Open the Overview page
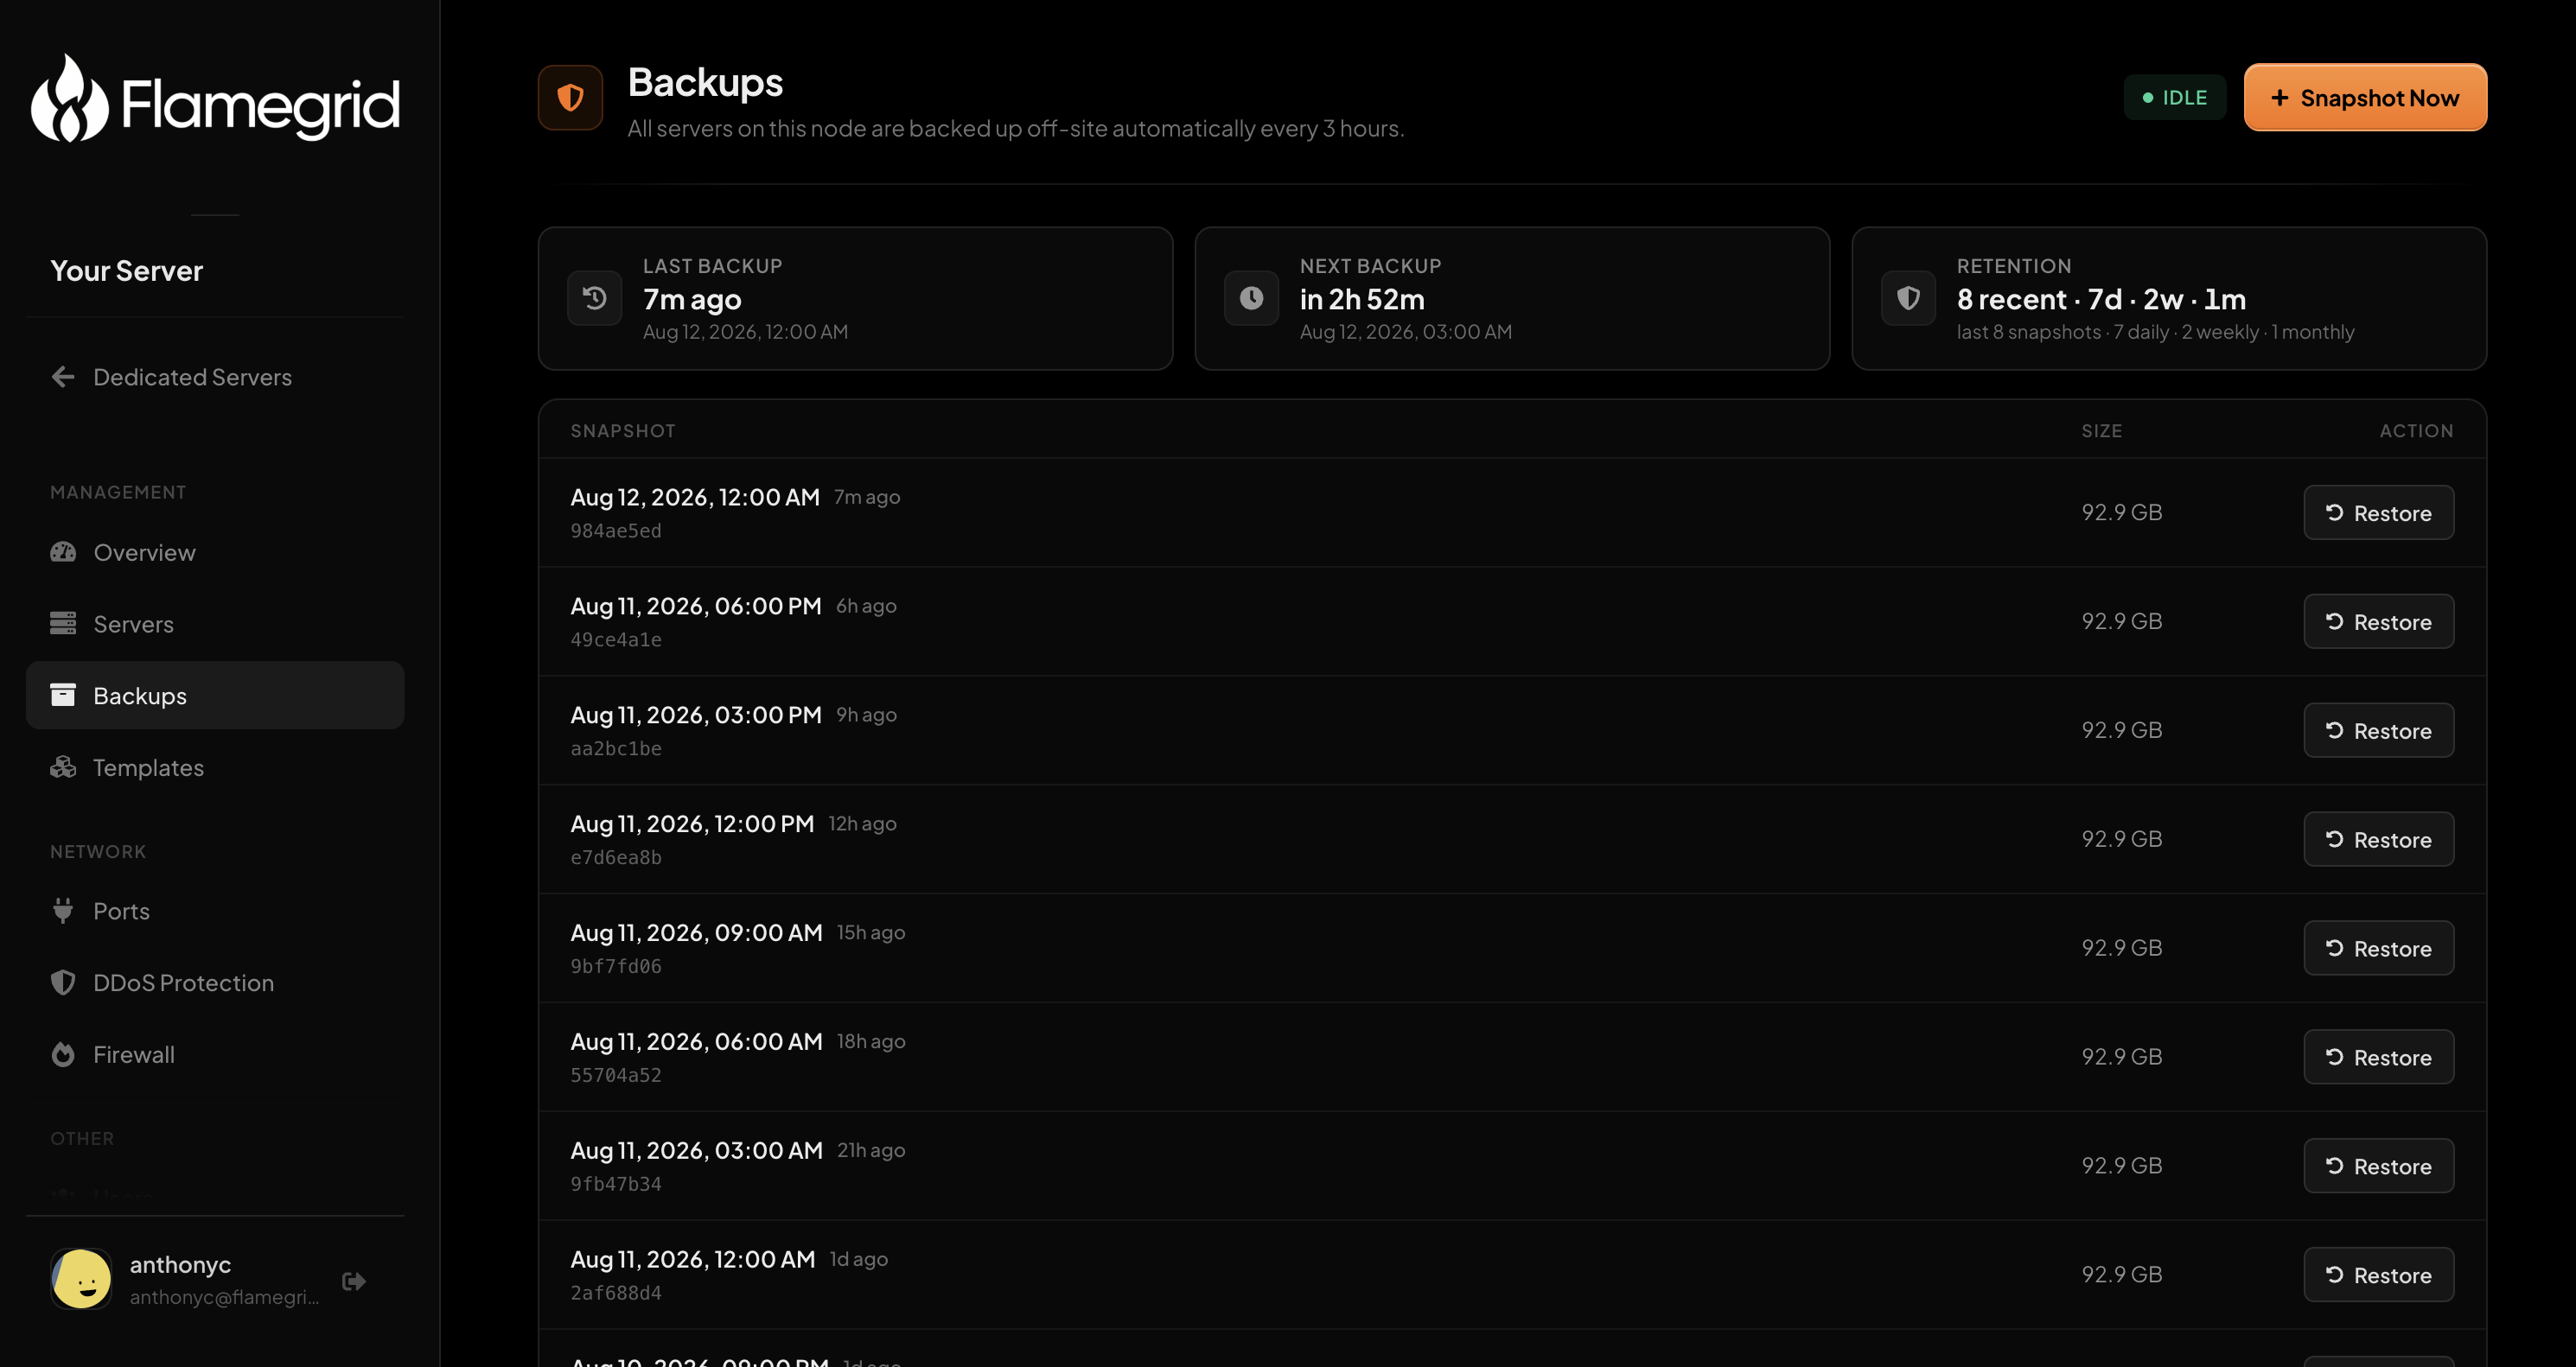The height and width of the screenshot is (1367, 2576). point(215,551)
